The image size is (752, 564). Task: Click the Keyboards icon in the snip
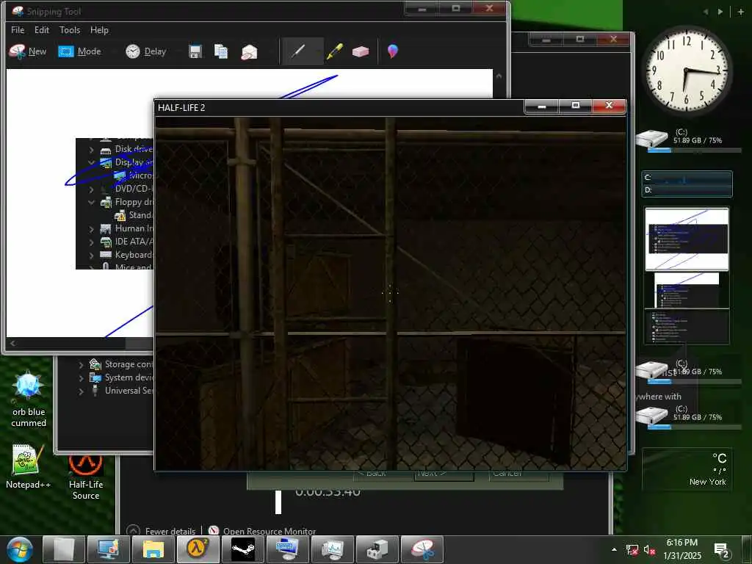(106, 255)
